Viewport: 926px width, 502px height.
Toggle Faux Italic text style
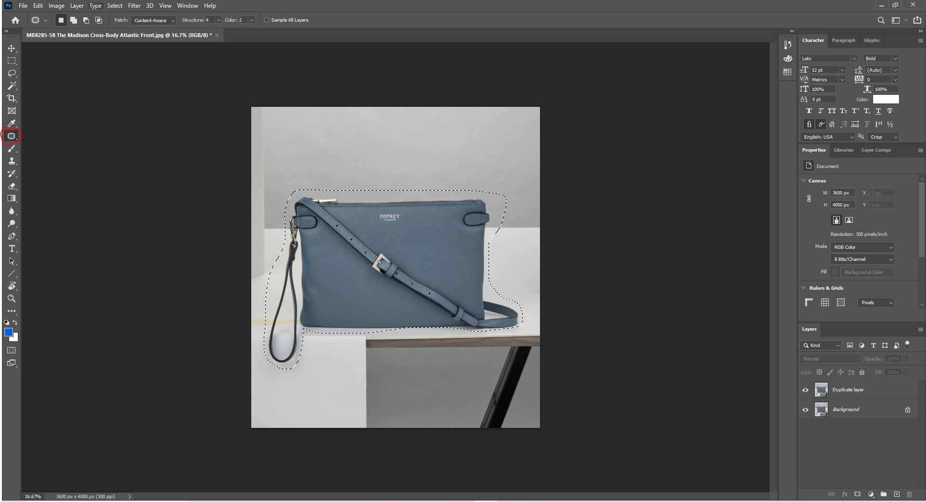click(x=820, y=111)
